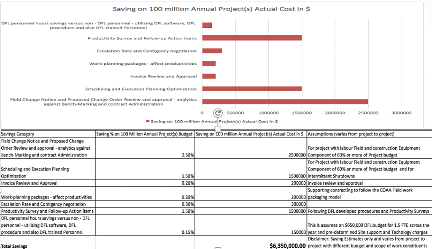Select the Invoice review and approval assumption cell
This screenshot has height=249, width=432.
pyautogui.click(x=370, y=183)
